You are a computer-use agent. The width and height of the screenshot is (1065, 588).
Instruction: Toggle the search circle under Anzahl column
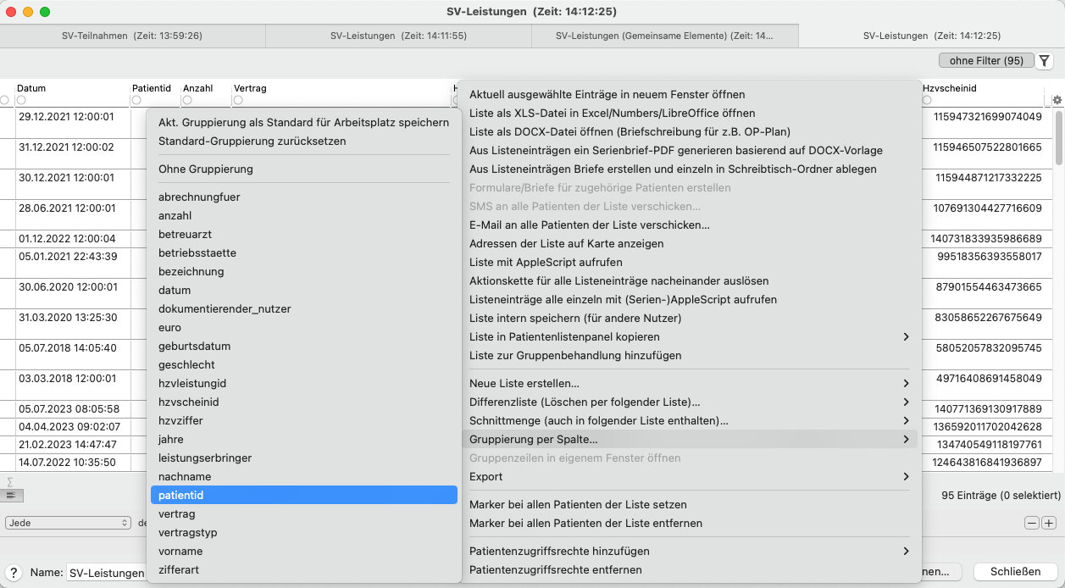coord(187,100)
